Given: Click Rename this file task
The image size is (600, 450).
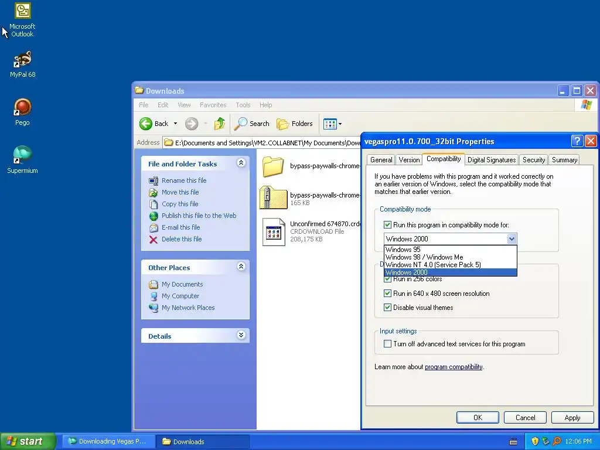Looking at the screenshot, I should coord(183,180).
